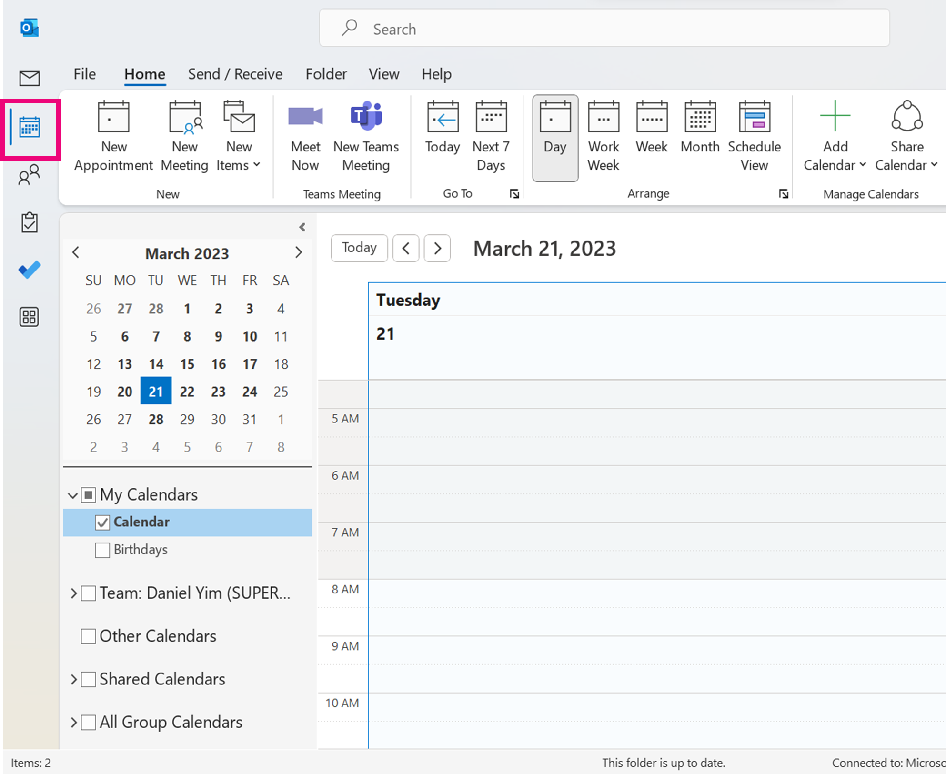The width and height of the screenshot is (946, 774).
Task: Open the Send / Receive tab
Action: 235,74
